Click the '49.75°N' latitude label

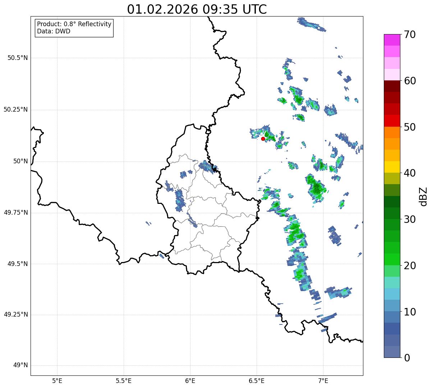click(x=16, y=212)
